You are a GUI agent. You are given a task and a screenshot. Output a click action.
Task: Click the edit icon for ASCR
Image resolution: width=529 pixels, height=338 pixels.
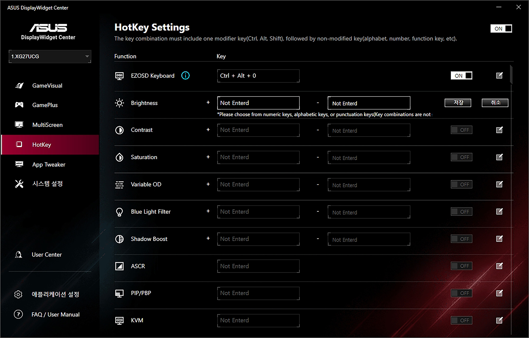tap(499, 266)
